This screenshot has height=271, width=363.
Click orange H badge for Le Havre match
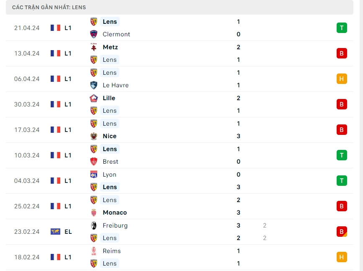point(341,79)
